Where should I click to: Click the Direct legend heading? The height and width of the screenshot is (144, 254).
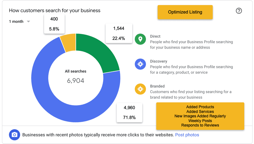[155, 36]
